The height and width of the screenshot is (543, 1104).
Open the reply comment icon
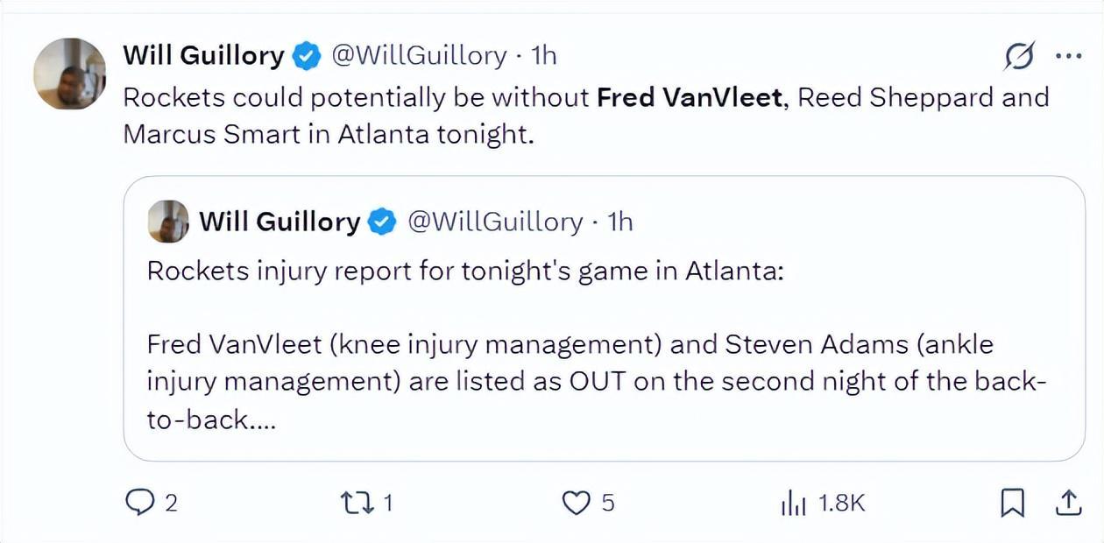140,503
